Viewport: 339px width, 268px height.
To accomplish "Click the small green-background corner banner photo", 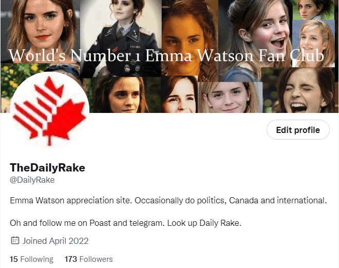I will point(313,10).
